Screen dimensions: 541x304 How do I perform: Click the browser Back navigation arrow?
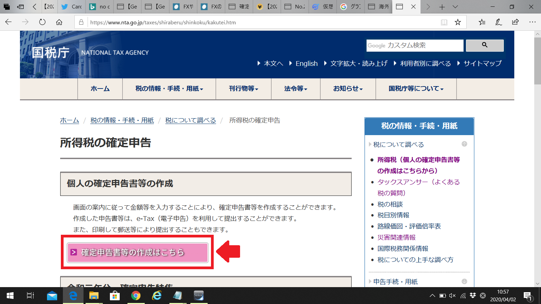[8, 22]
